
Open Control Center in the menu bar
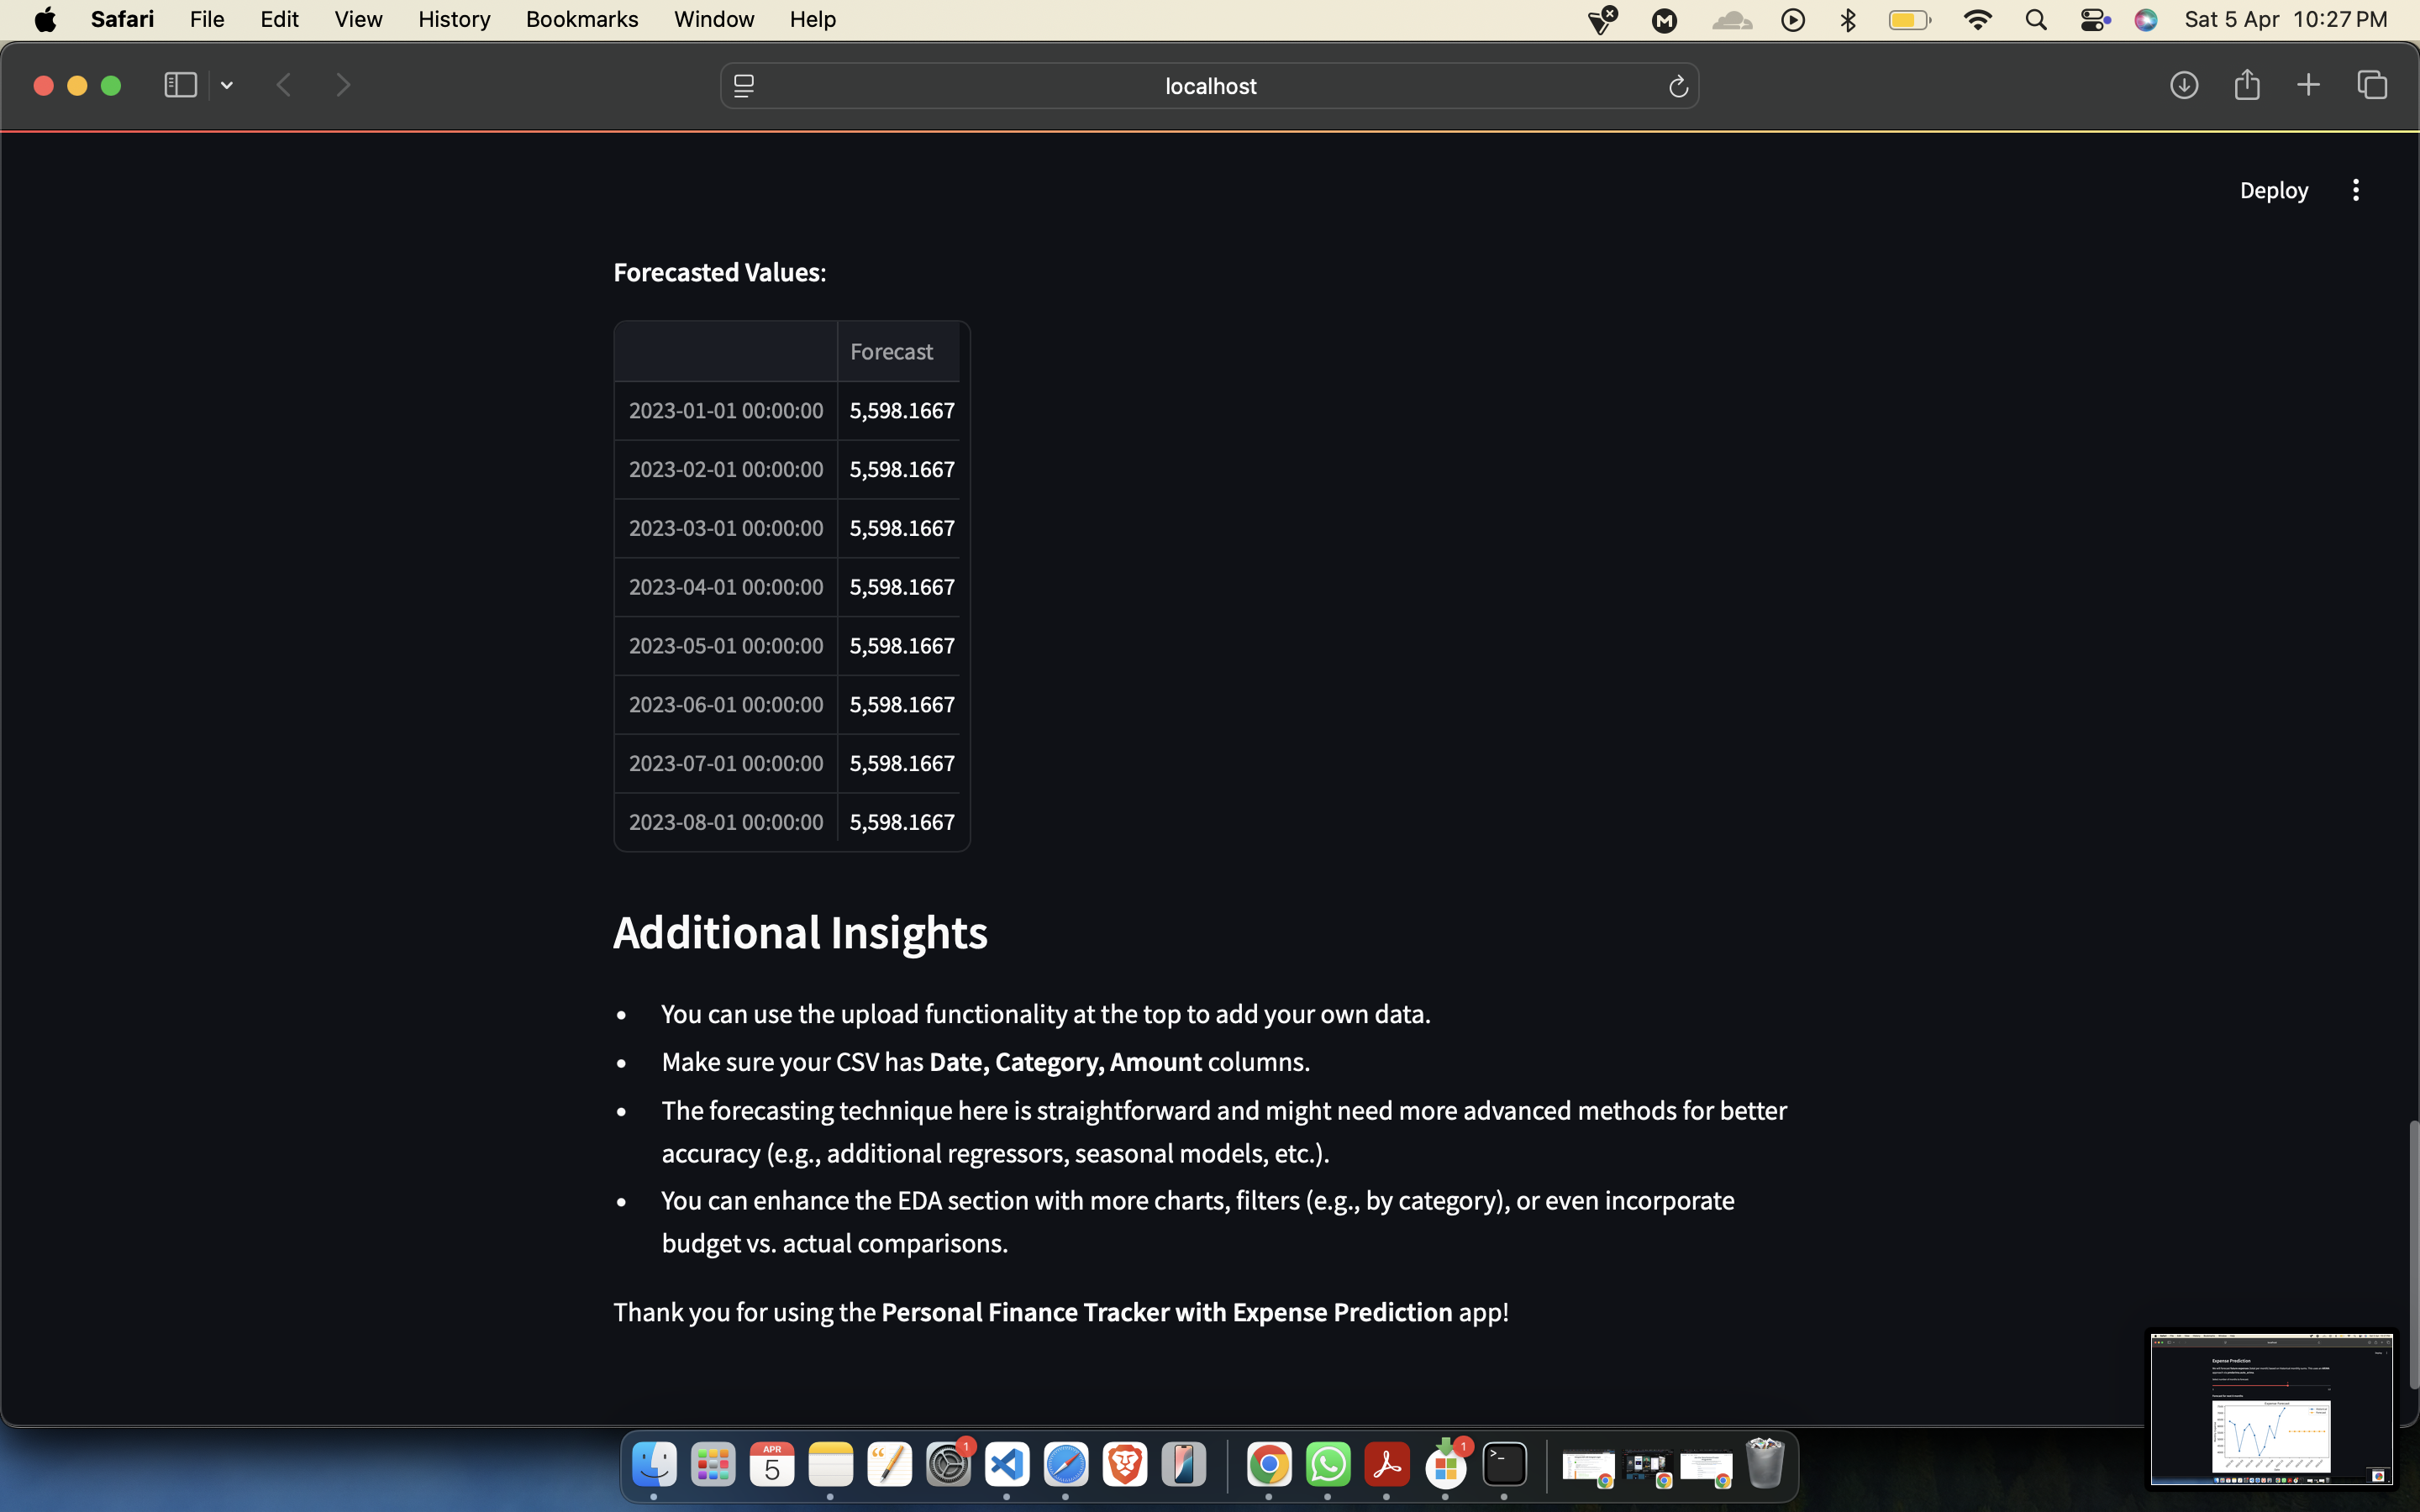2094,20
